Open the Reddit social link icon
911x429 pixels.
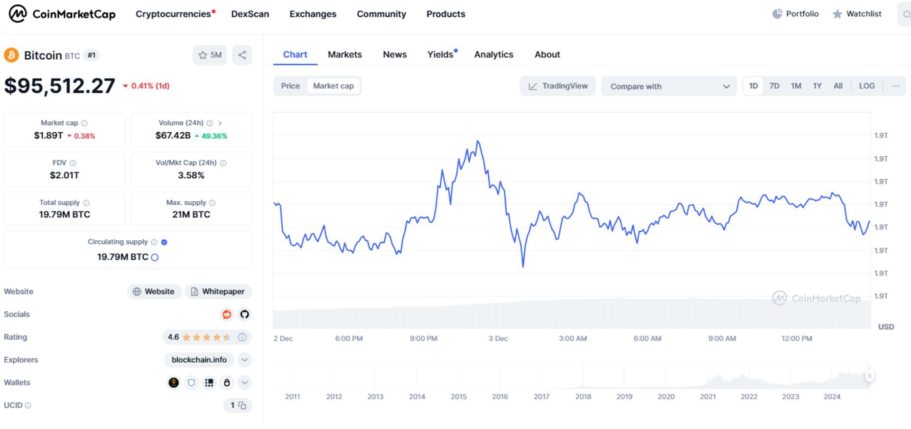click(x=227, y=314)
